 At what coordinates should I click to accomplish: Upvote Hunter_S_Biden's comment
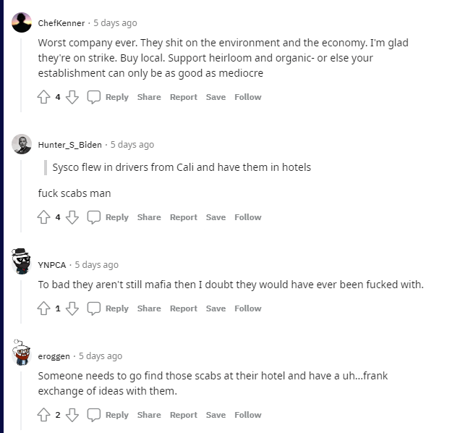click(44, 217)
